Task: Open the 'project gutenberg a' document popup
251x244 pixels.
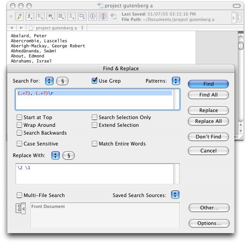Action: (57, 28)
